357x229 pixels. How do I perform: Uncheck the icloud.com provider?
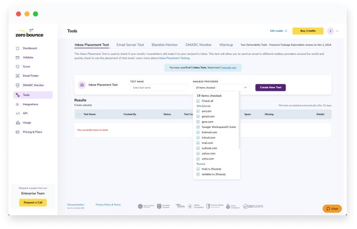198,138
